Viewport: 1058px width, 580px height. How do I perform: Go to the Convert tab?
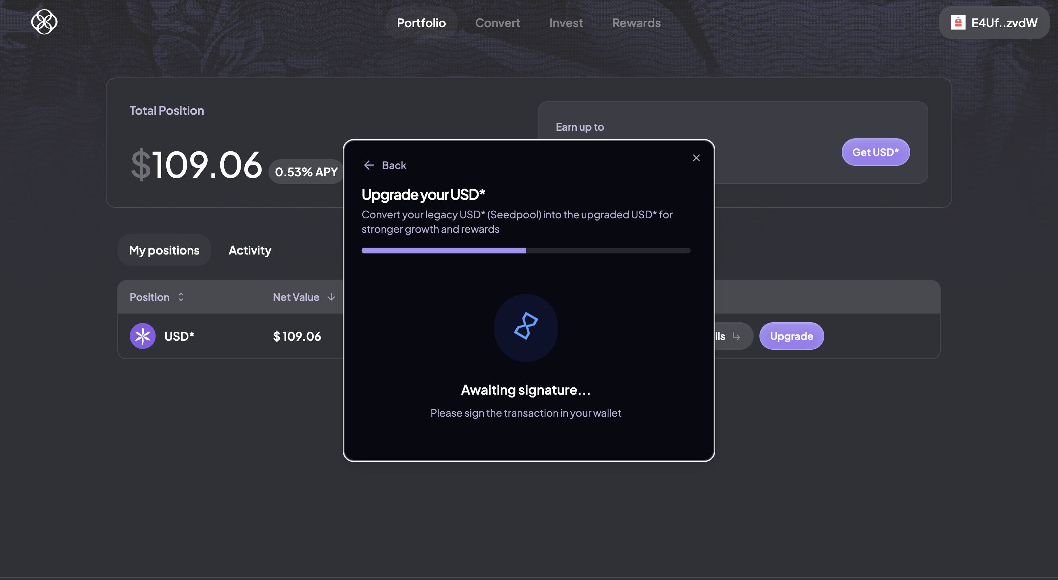[x=497, y=22]
